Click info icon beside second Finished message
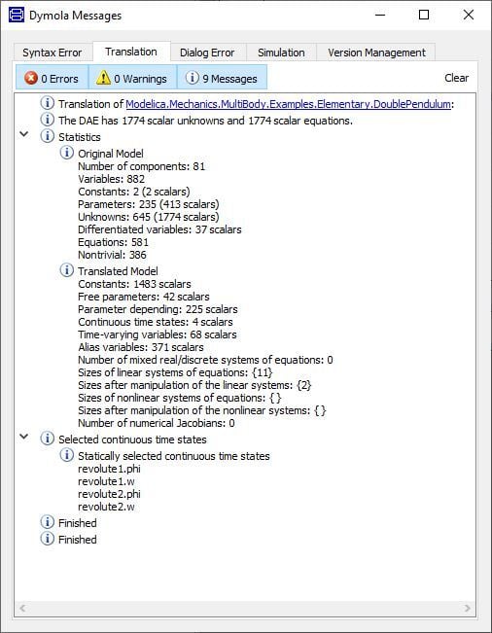The width and height of the screenshot is (492, 633). tap(48, 539)
